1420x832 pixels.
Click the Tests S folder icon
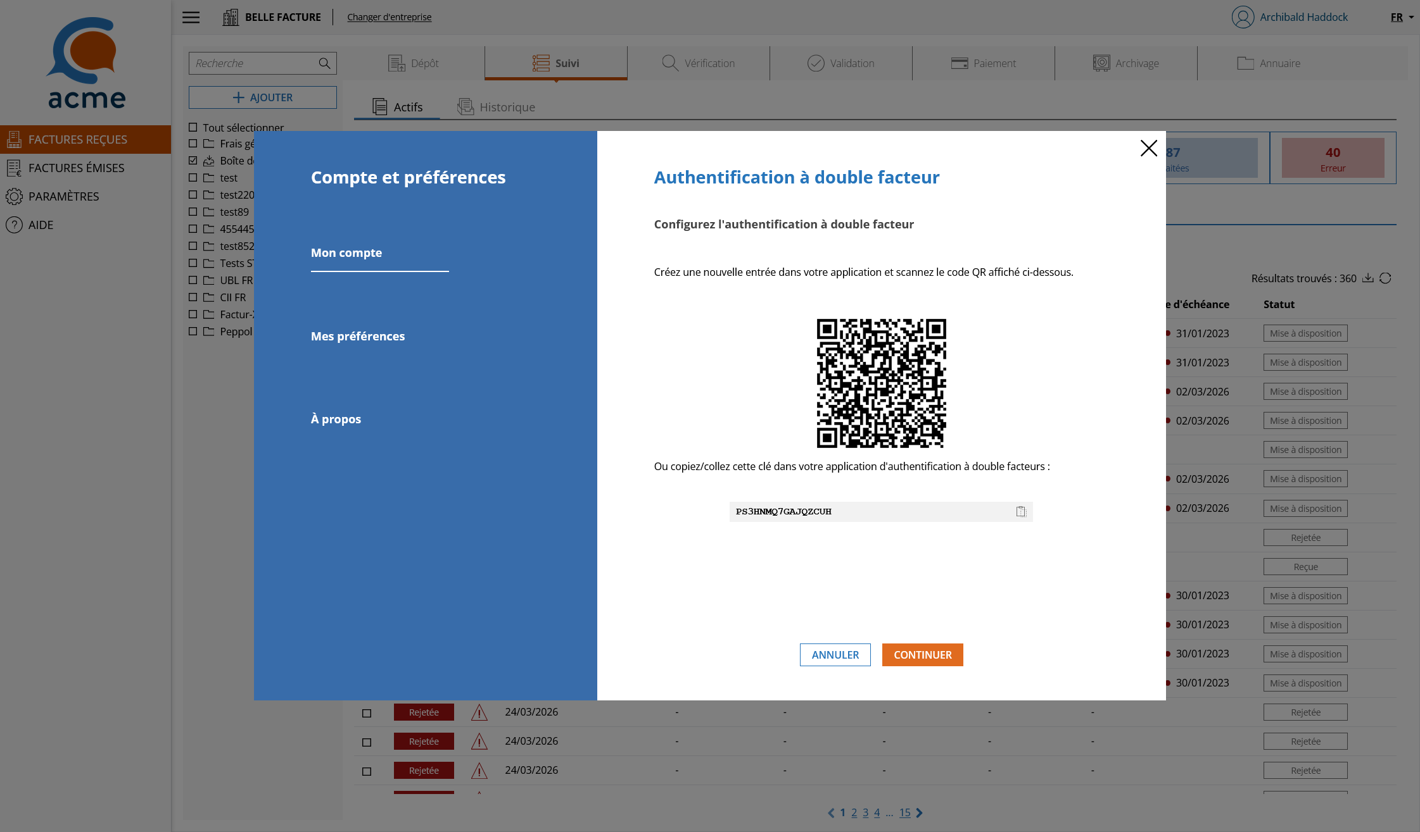click(x=208, y=263)
